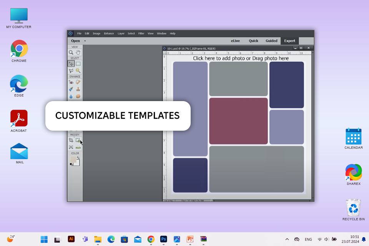Select the Crop tool
Viewport: 369px width, 246px height.
(x=71, y=140)
